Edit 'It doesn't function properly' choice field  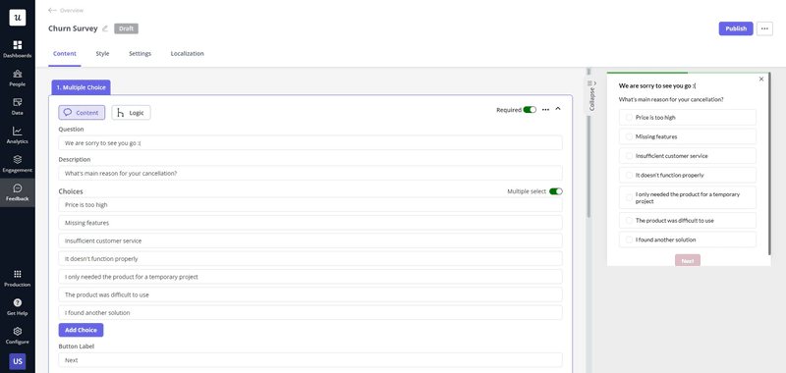pyautogui.click(x=310, y=258)
